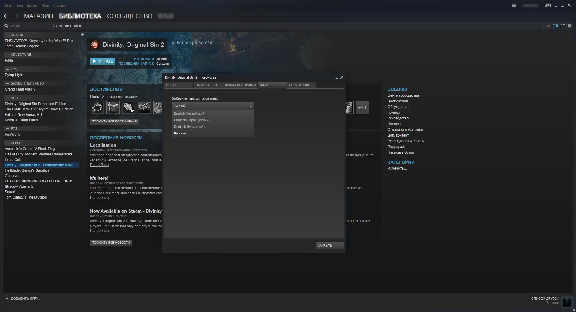Click the fish achievement icon

pyautogui.click(x=128, y=107)
